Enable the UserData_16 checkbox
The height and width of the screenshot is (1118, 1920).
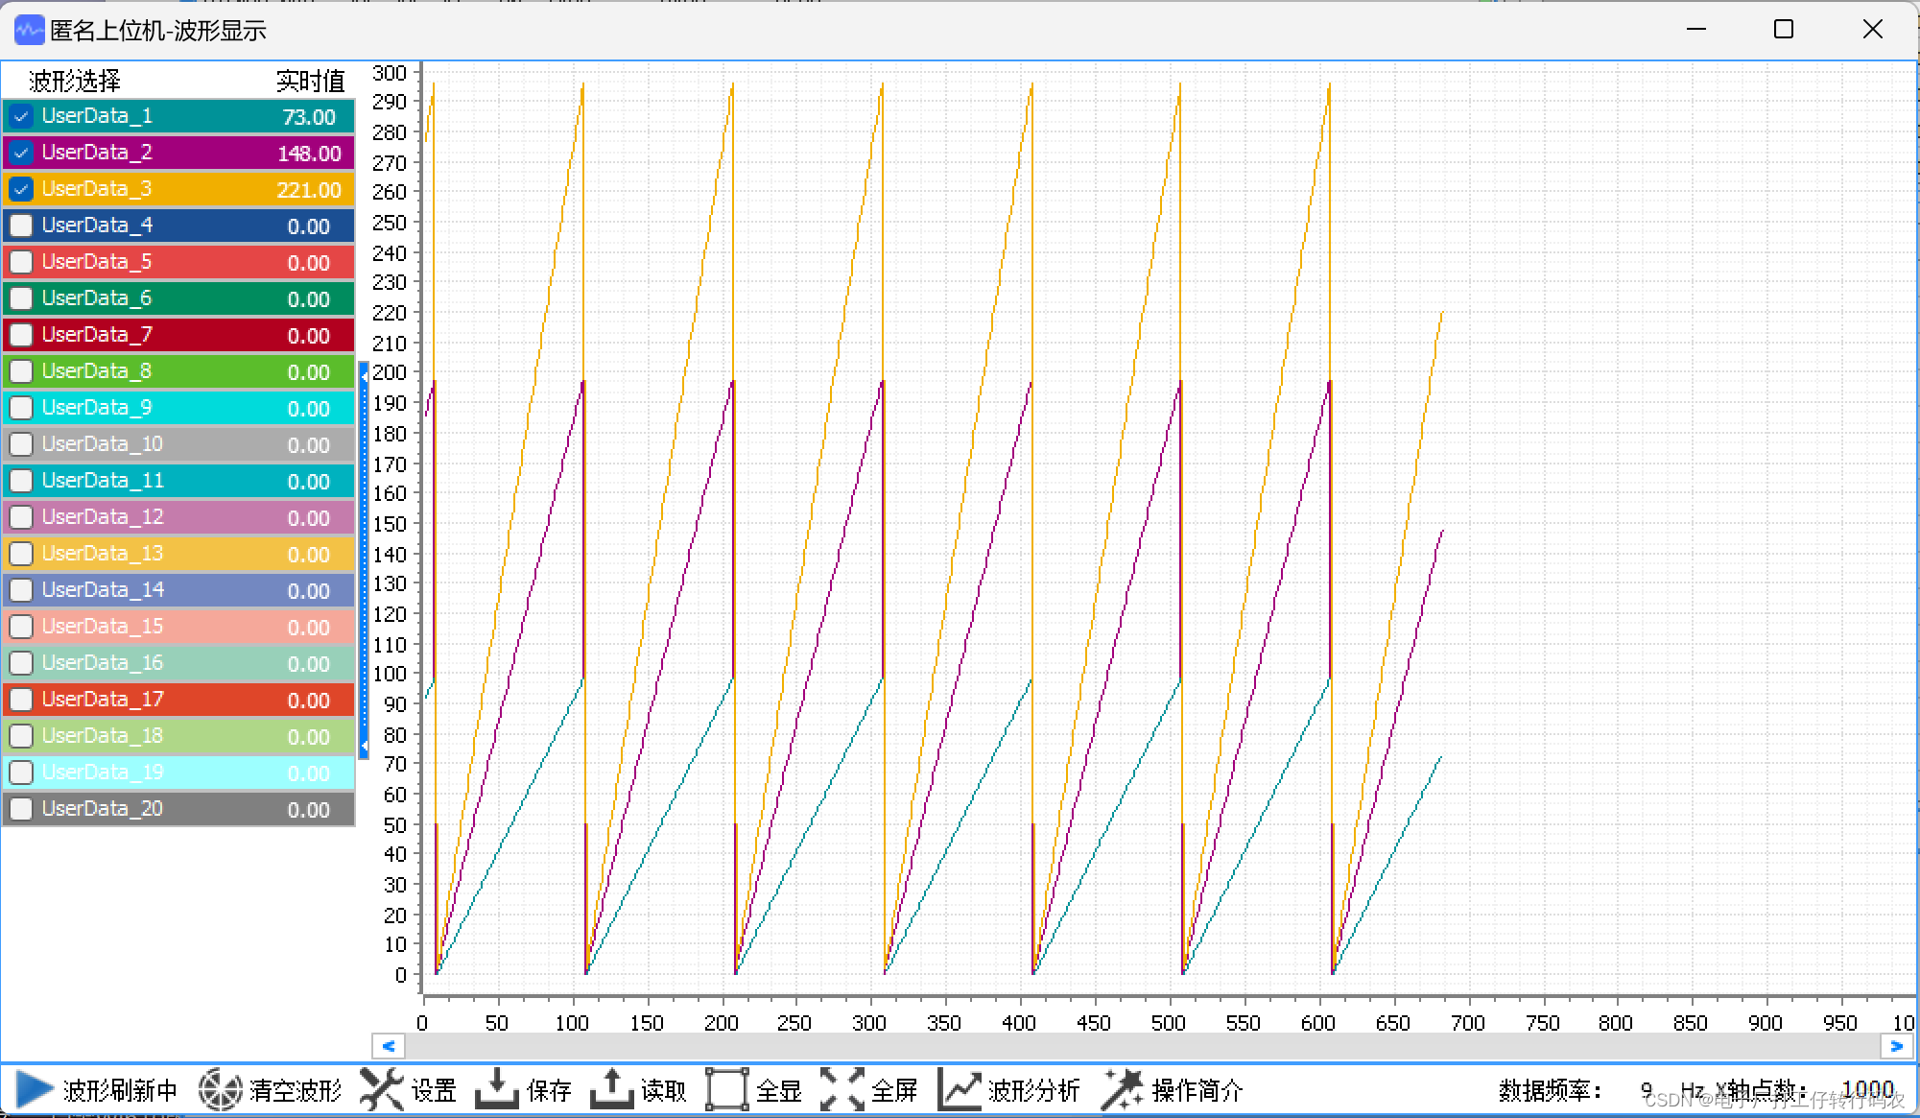21,663
